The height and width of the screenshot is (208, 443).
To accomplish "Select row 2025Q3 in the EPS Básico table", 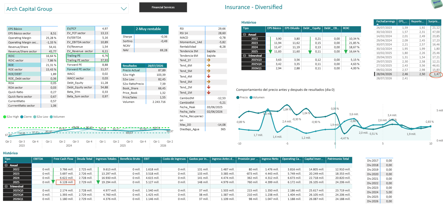I will click(x=301, y=60).
